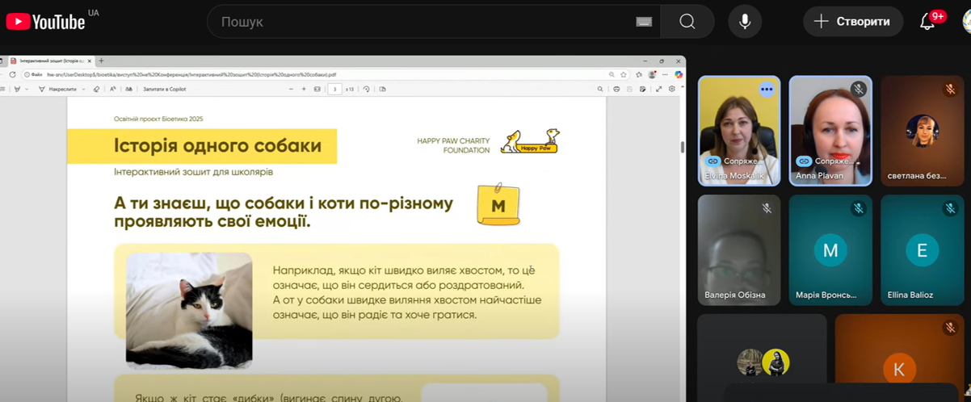The image size is (971, 402).
Task: Toggle mute icon on Марія Бронсь tile
Action: pos(859,208)
